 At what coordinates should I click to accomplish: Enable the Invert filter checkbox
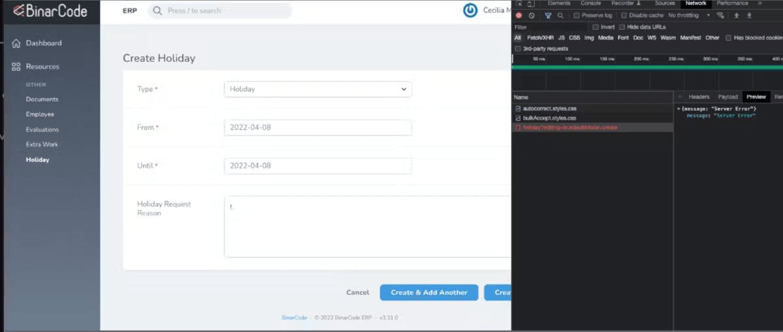click(x=596, y=27)
